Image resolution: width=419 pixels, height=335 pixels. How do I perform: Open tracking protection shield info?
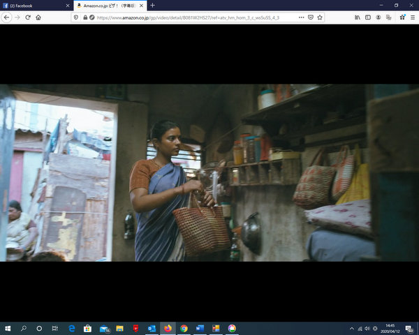pyautogui.click(x=76, y=17)
